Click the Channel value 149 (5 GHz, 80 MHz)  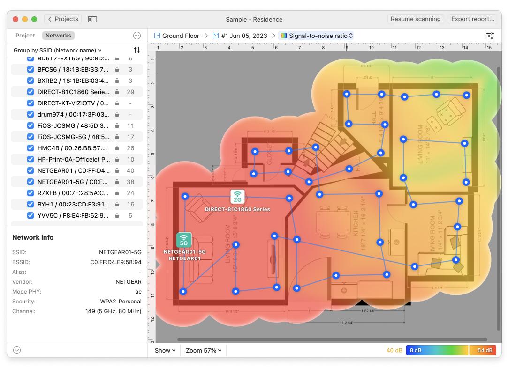pos(113,311)
